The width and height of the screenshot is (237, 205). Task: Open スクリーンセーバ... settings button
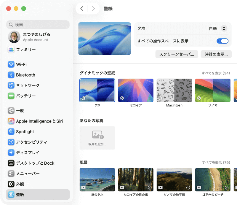(x=177, y=54)
